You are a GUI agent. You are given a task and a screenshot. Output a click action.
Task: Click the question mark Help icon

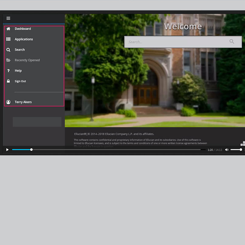(9, 71)
